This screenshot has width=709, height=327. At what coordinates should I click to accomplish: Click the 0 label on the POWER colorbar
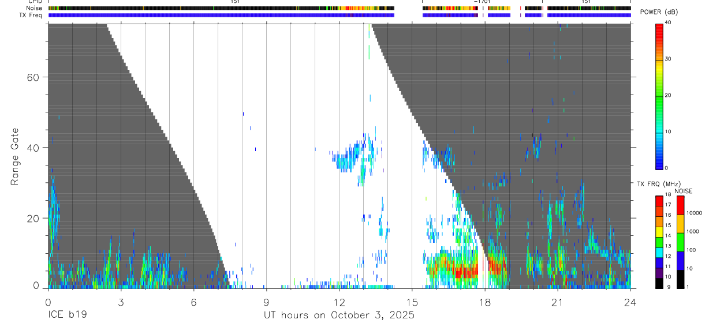[666, 168]
